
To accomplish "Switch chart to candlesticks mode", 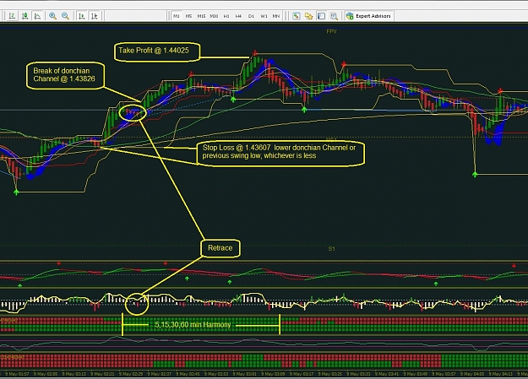I will 24,16.
